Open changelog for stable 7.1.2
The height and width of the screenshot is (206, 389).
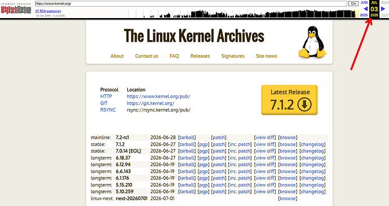click(x=312, y=144)
